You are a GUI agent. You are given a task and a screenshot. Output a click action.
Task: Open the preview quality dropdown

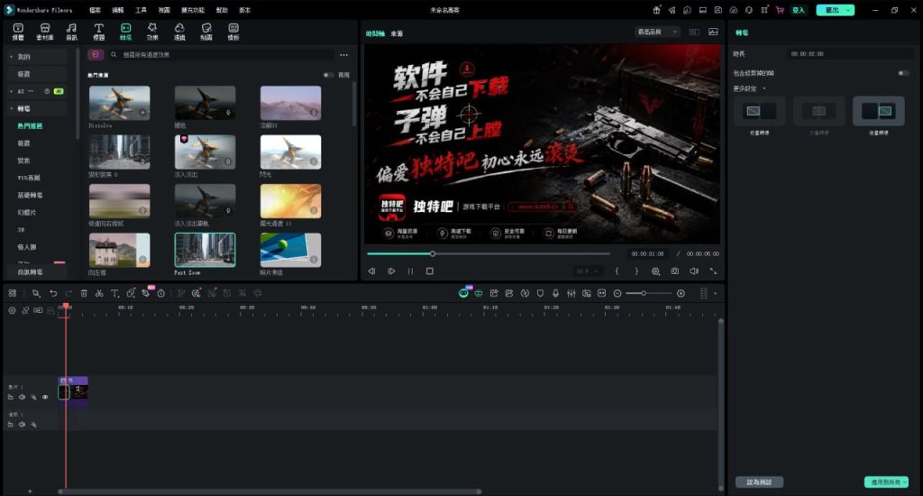click(657, 32)
